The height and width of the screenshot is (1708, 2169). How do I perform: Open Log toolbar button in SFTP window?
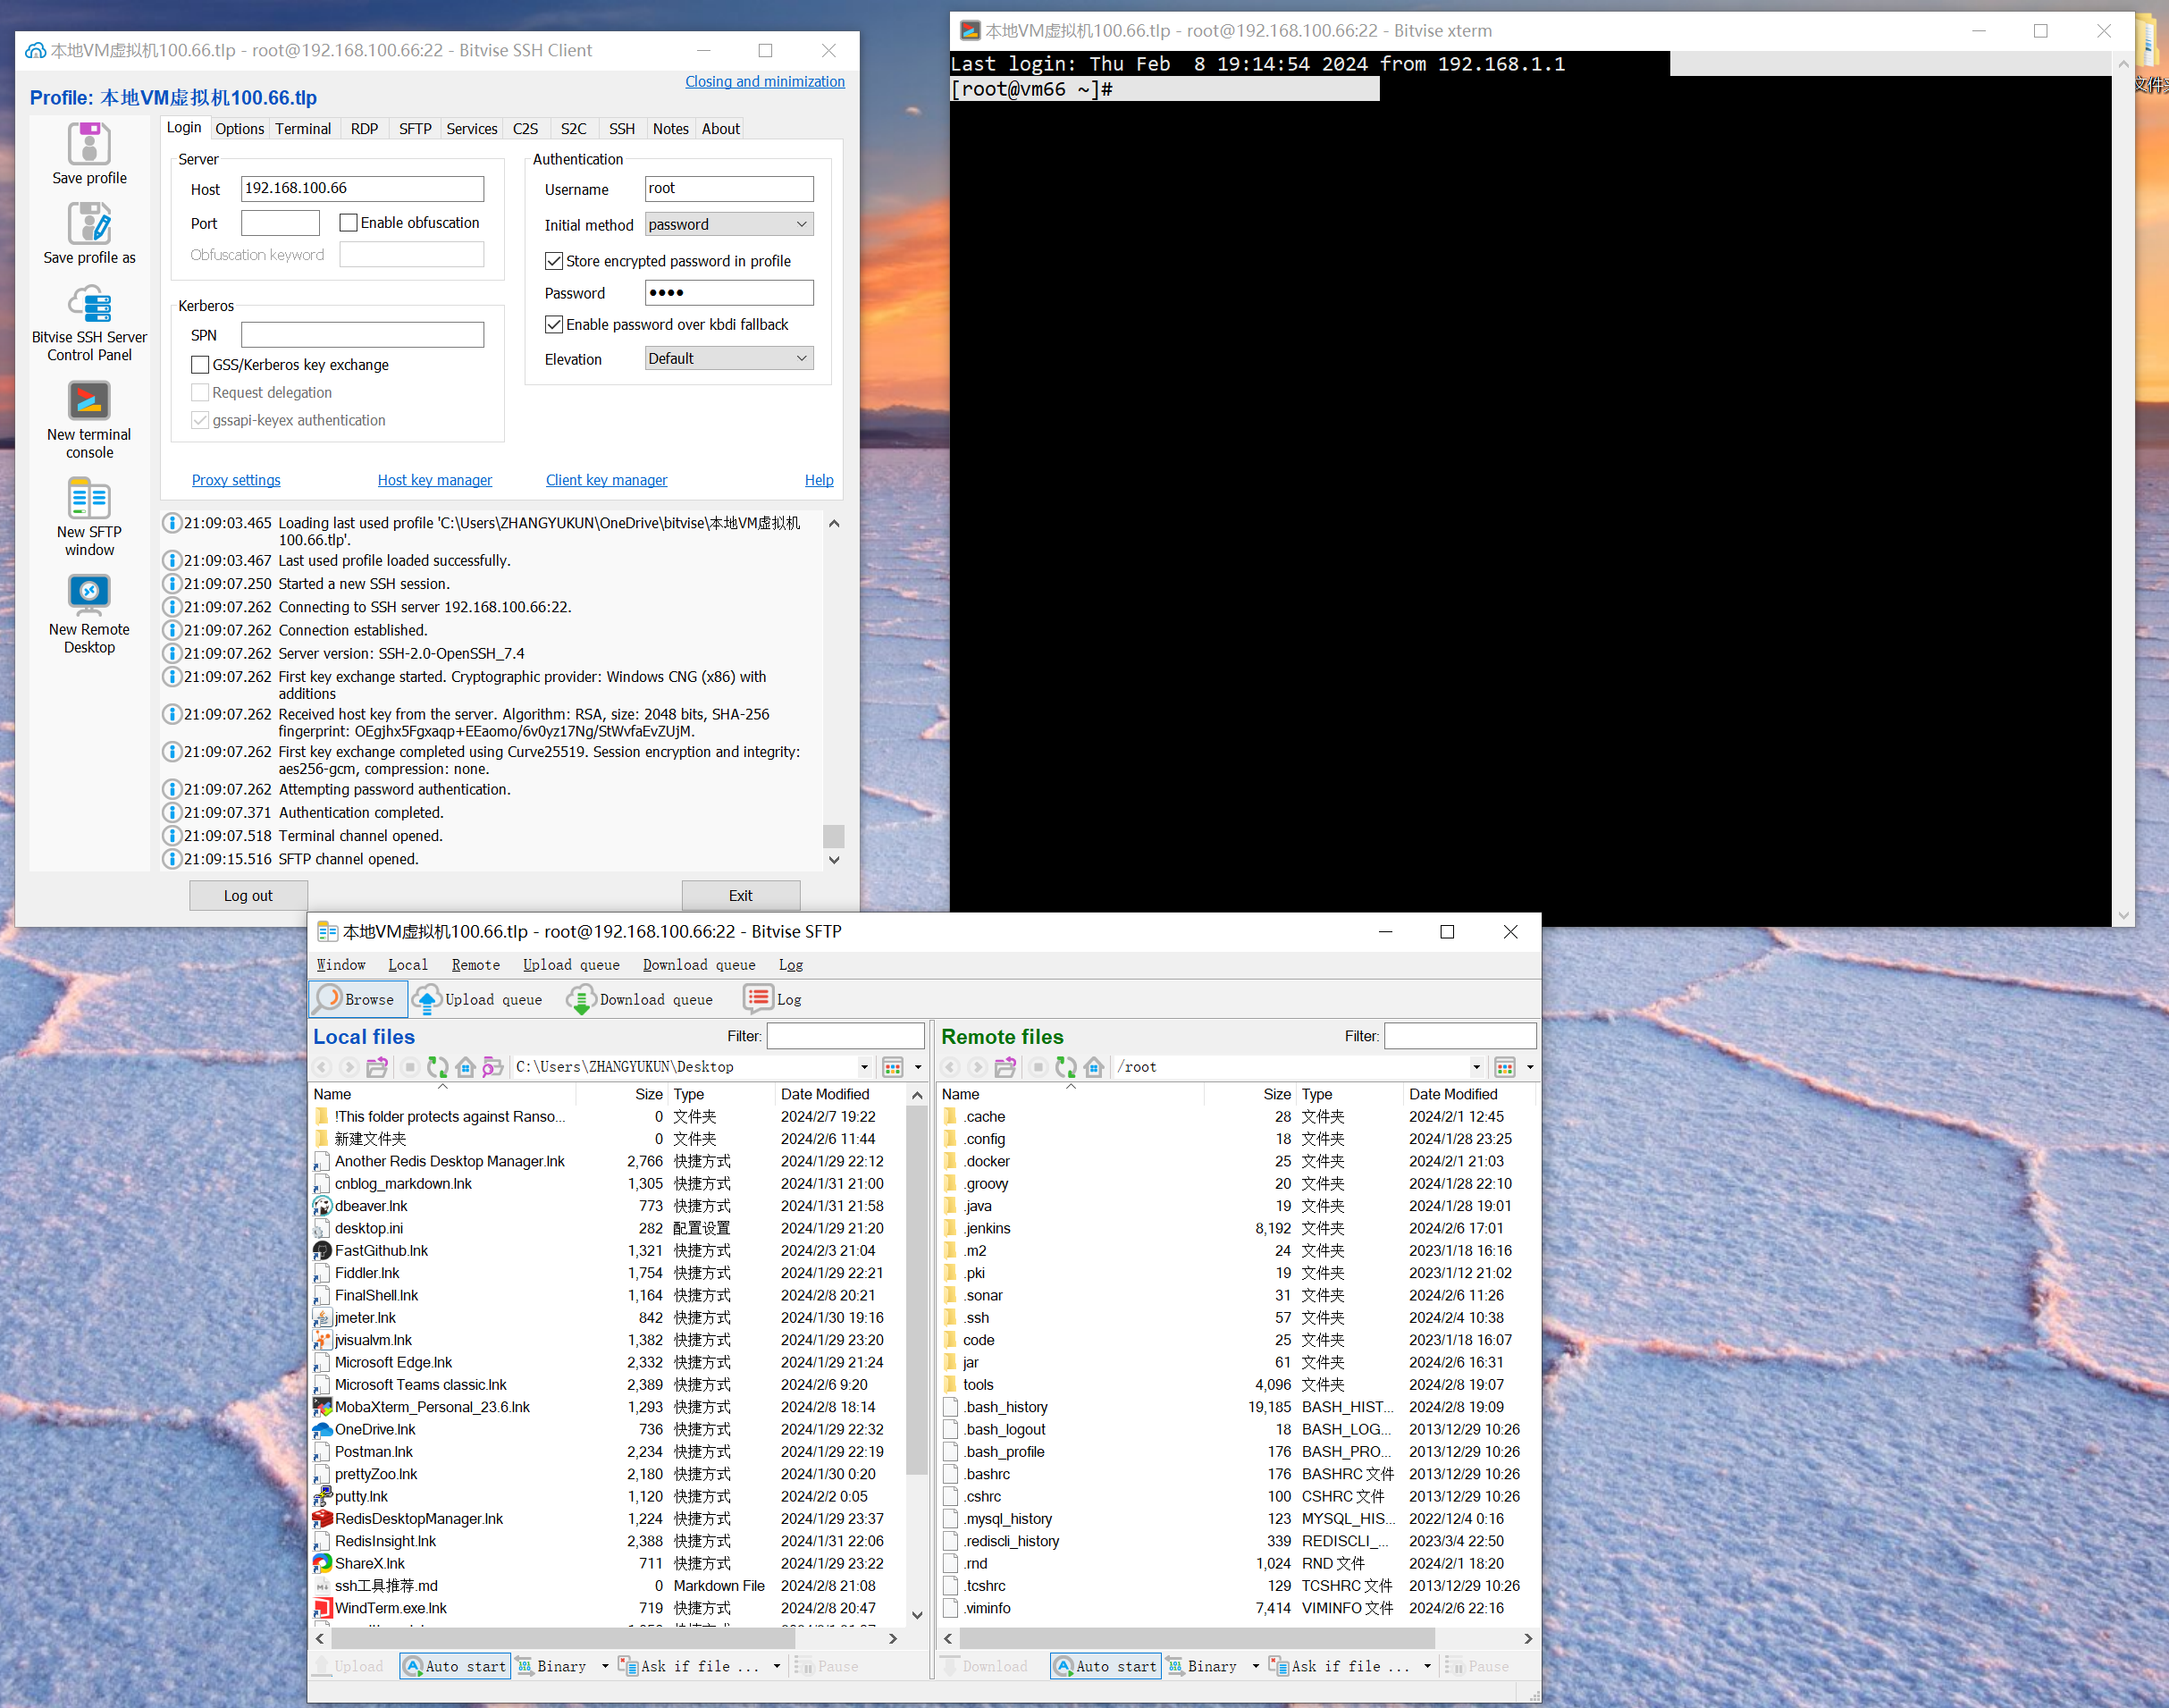point(772,999)
